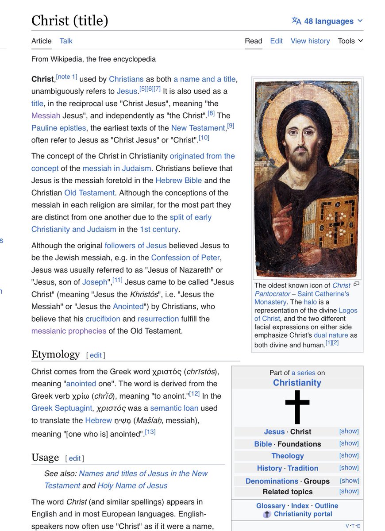Click citation reference [11]
Screen dimensions: 385x531
click(x=117, y=280)
